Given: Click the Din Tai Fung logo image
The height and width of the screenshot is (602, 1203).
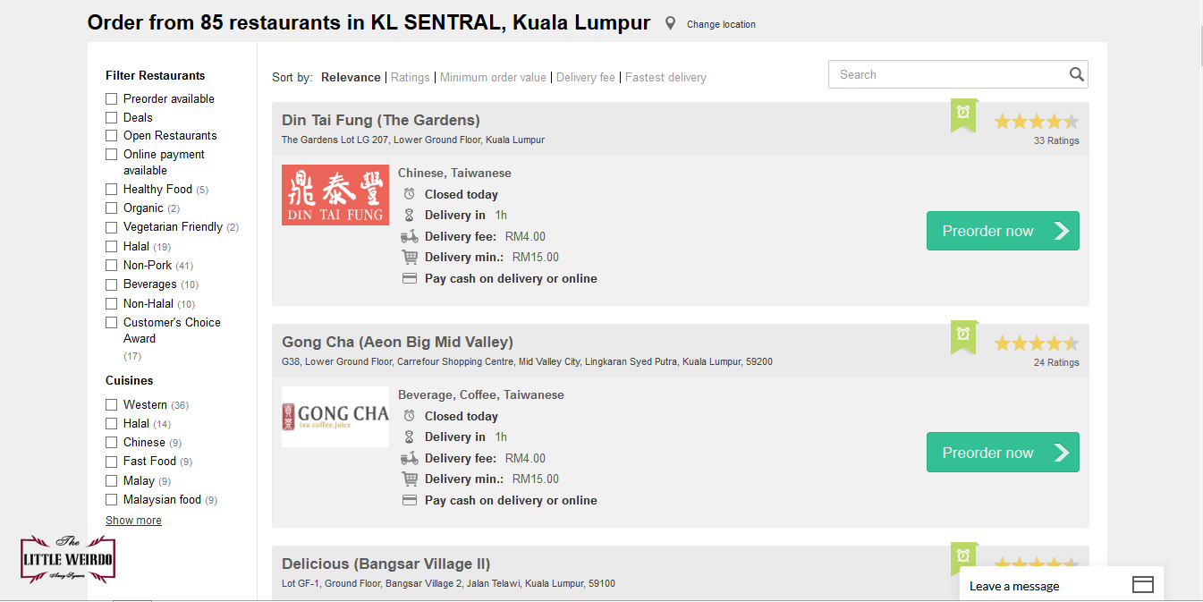Looking at the screenshot, I should click(x=335, y=195).
